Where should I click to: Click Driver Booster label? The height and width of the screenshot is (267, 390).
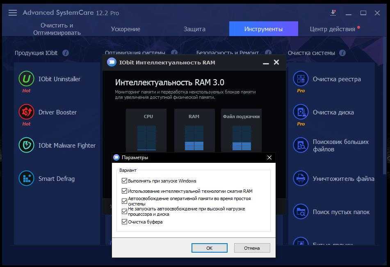[57, 112]
